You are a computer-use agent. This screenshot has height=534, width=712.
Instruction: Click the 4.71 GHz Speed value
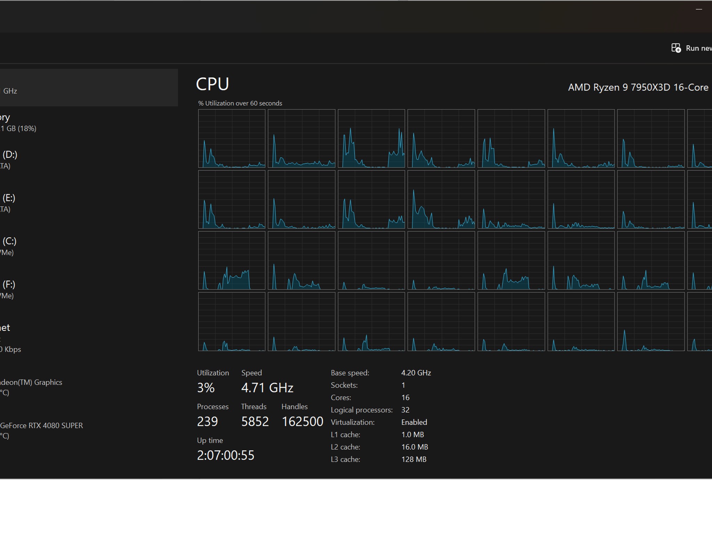point(267,387)
